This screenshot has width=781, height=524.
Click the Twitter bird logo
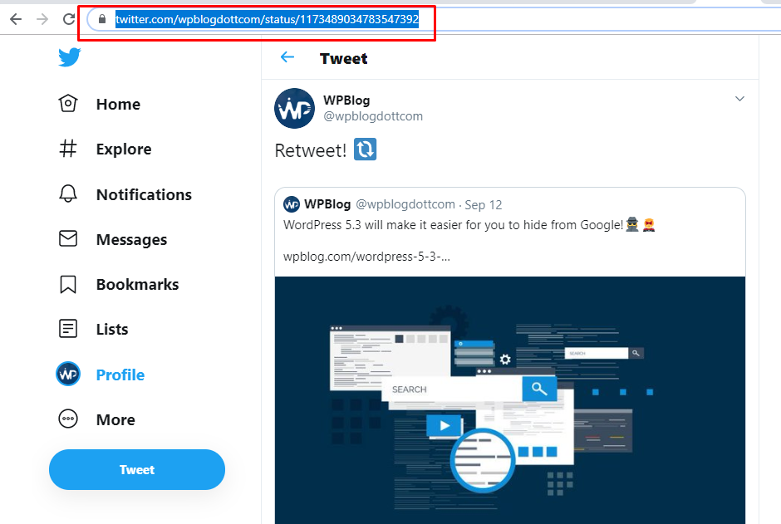point(69,57)
